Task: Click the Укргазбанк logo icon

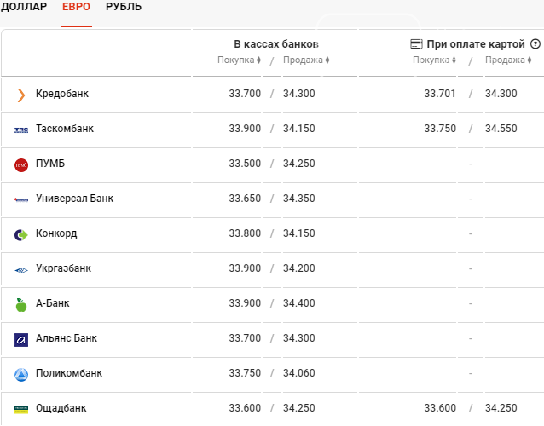Action: coord(21,270)
